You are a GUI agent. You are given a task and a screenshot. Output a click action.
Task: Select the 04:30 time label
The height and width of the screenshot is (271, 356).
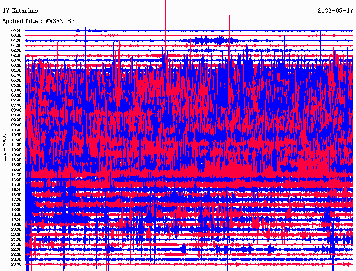click(16, 75)
